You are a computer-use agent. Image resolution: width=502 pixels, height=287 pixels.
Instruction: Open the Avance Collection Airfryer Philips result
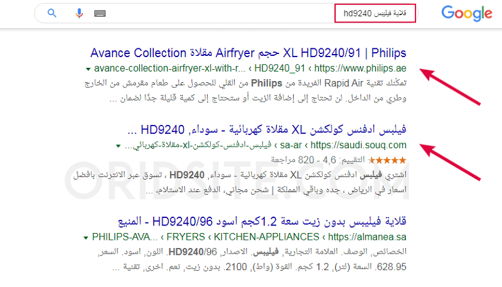point(248,53)
